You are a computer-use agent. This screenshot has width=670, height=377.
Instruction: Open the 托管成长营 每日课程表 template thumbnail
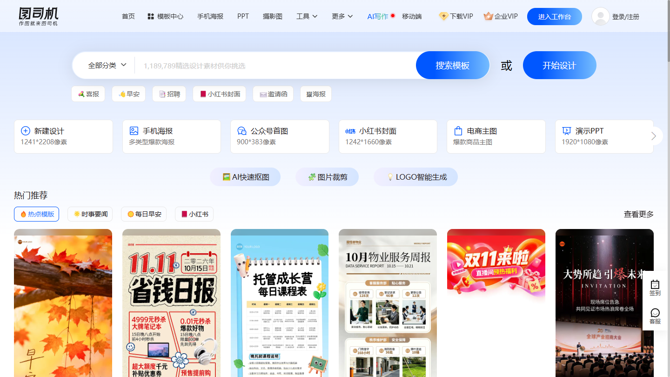coord(280,303)
